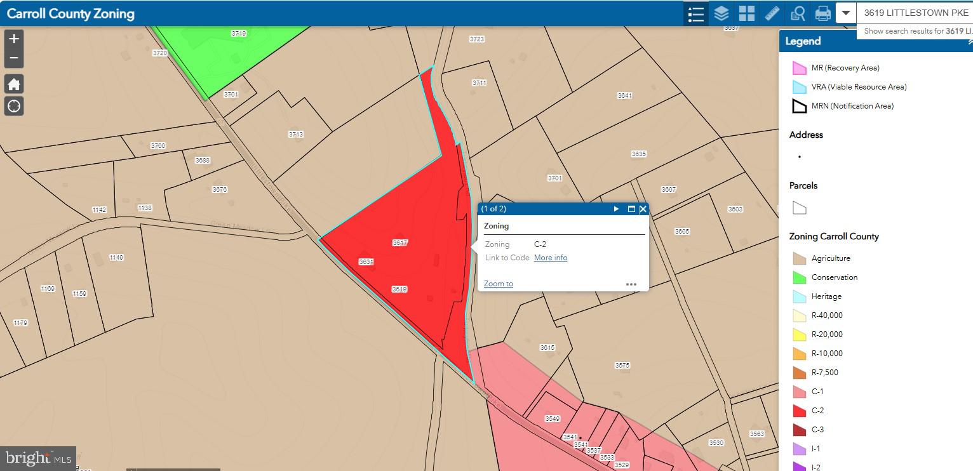Screen dimensions: 973x471
Task: Click the Zoom to link
Action: coord(498,284)
